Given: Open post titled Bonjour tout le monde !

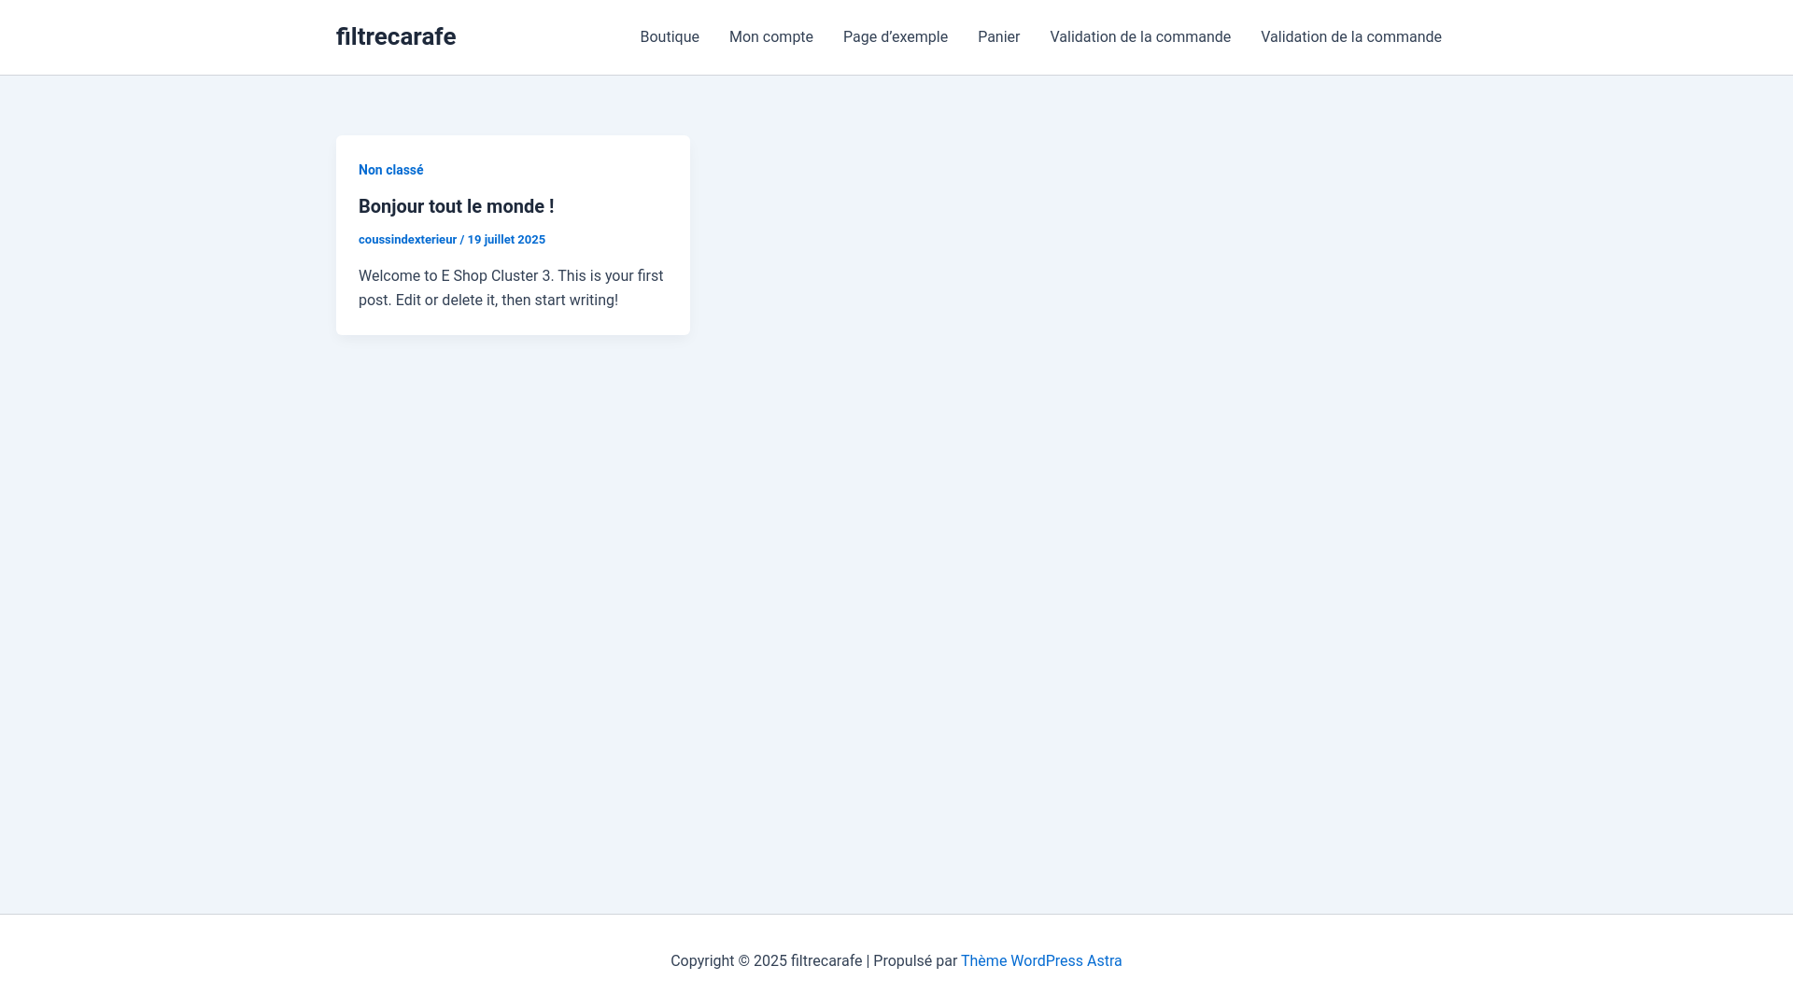Looking at the screenshot, I should (x=457, y=206).
